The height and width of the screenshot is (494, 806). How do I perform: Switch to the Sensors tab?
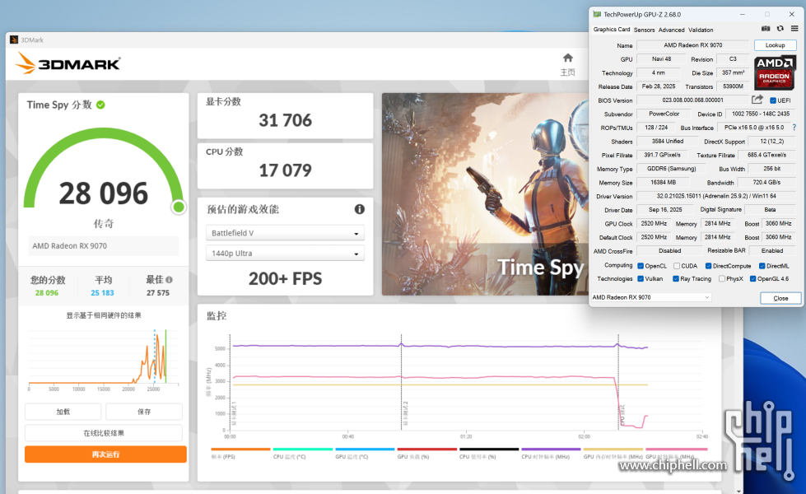[x=644, y=30]
